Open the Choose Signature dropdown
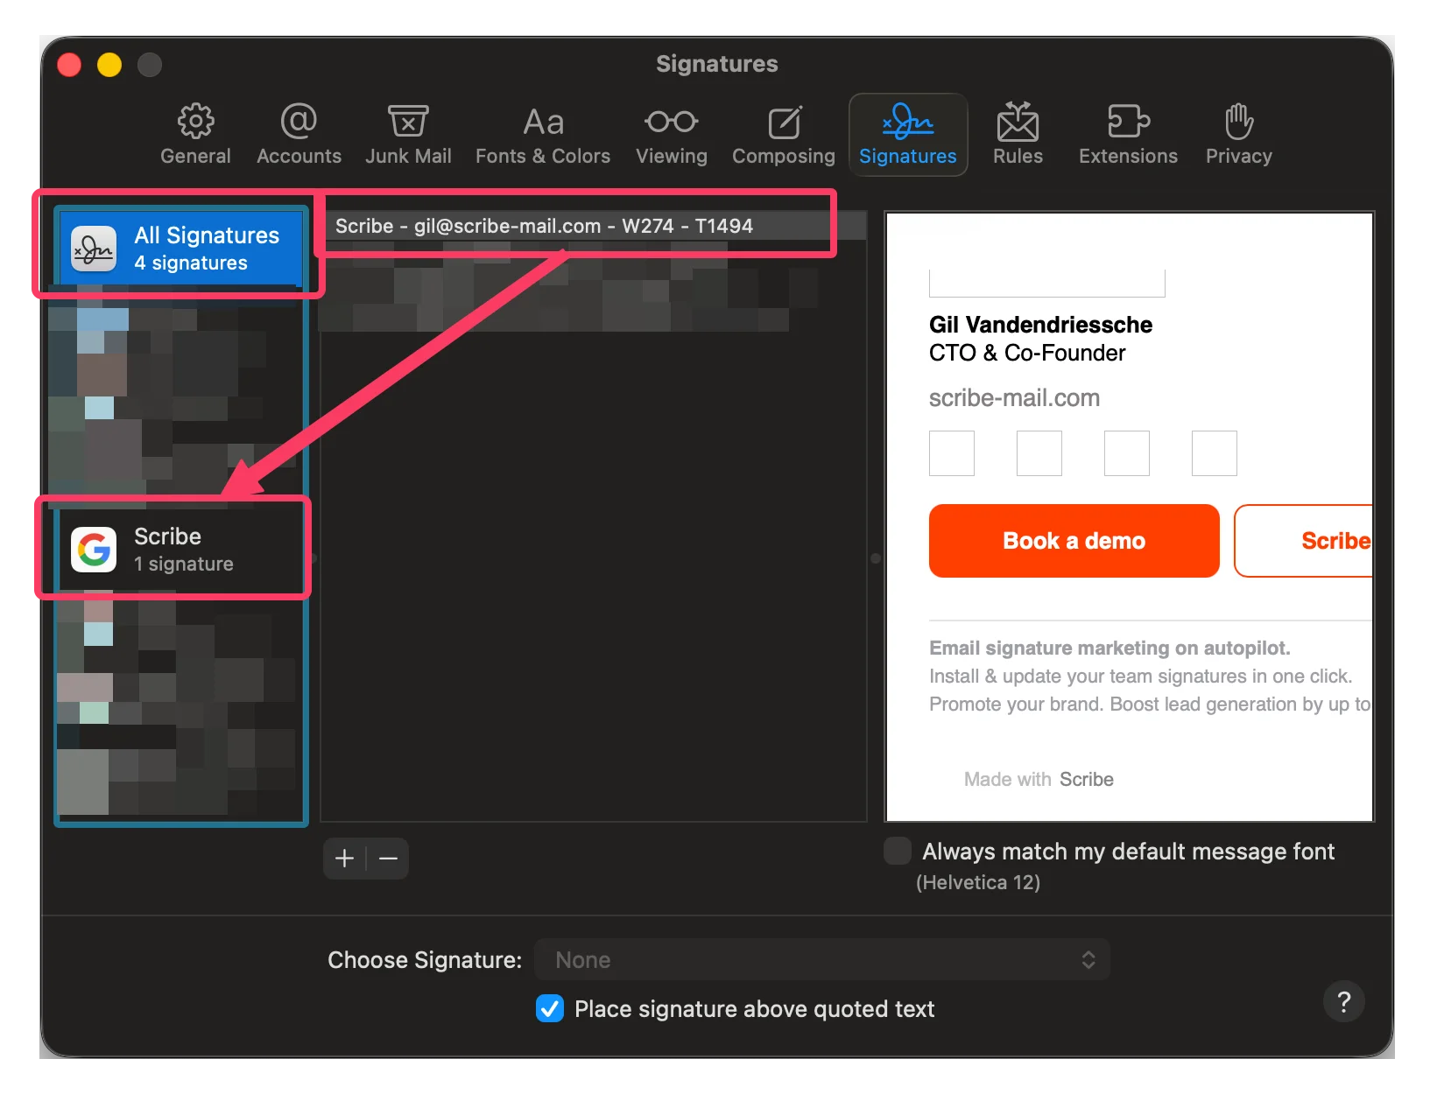 [822, 959]
